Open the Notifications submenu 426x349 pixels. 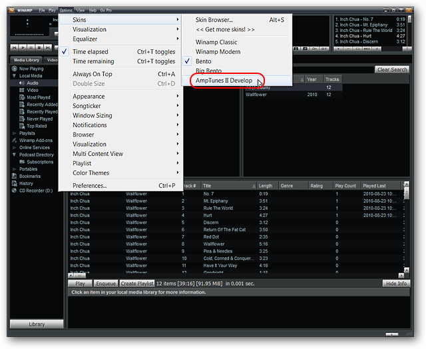(121, 125)
